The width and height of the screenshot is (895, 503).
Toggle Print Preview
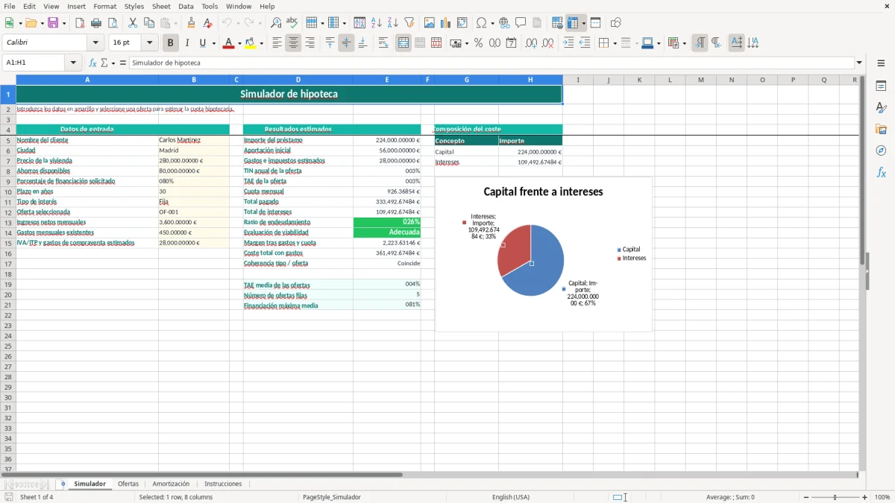point(113,23)
